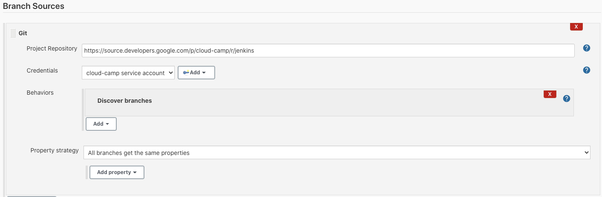Click the Credentials label

click(42, 70)
